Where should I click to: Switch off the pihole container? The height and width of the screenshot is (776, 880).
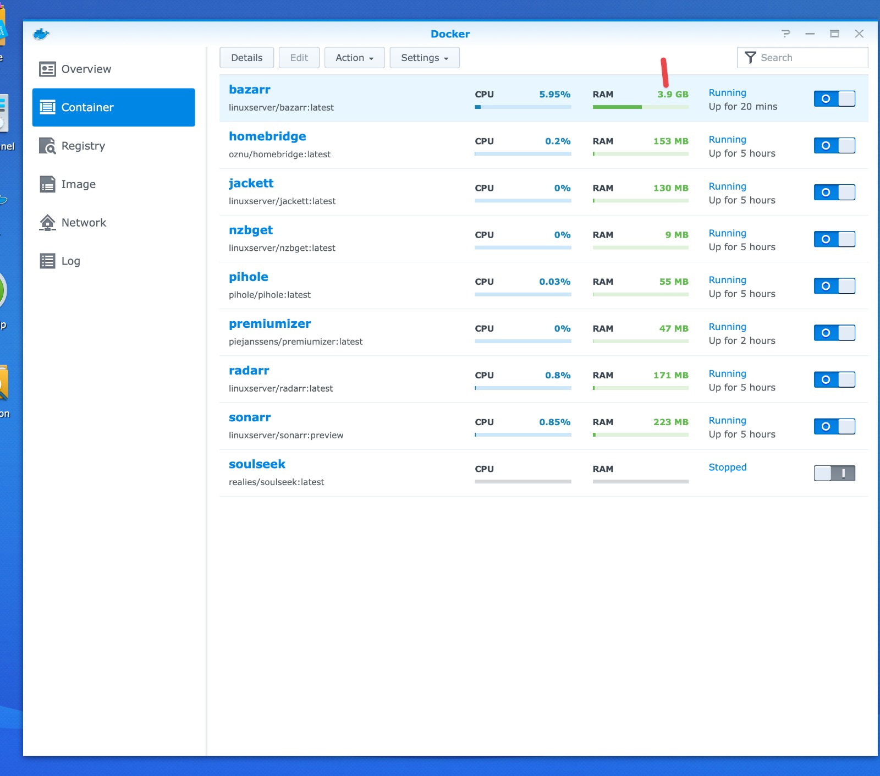(834, 286)
